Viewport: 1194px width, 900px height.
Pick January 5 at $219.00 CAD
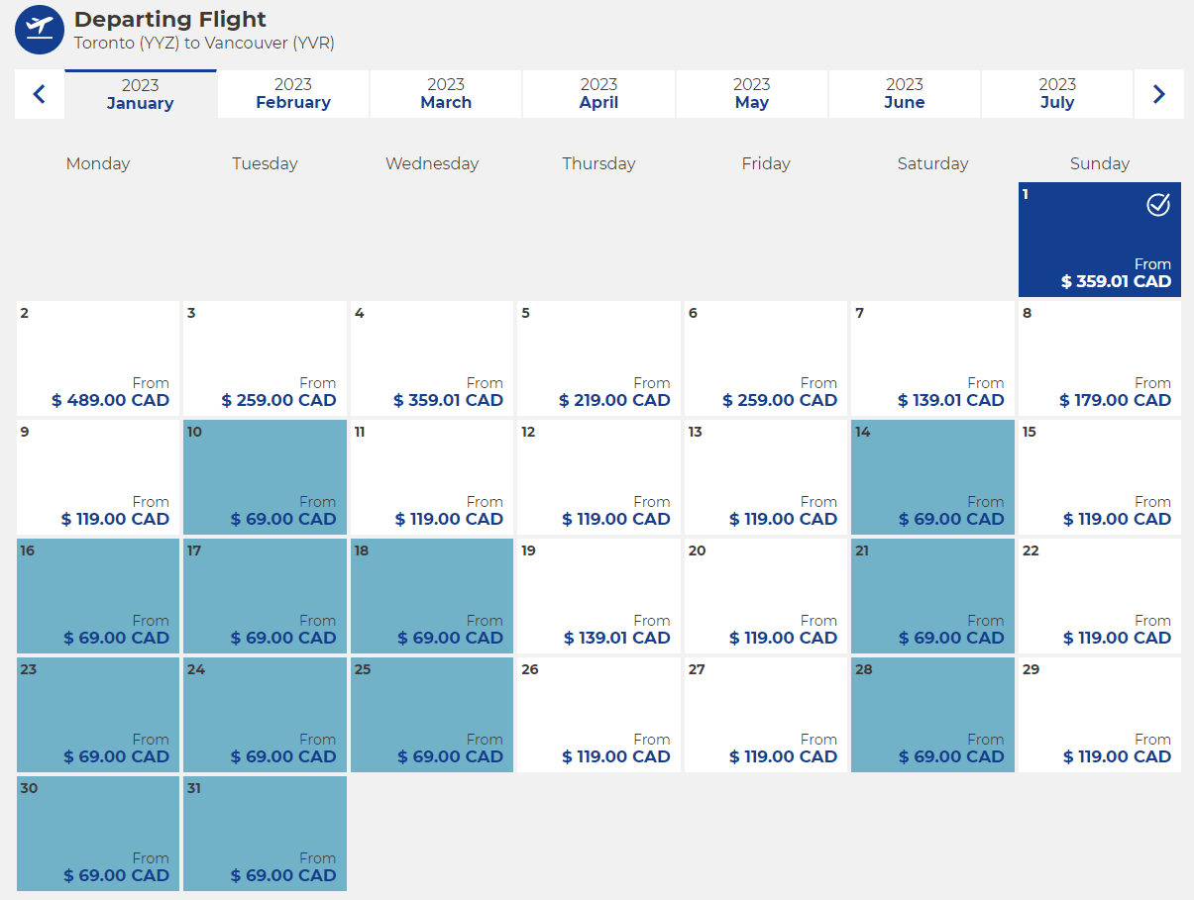coord(598,358)
